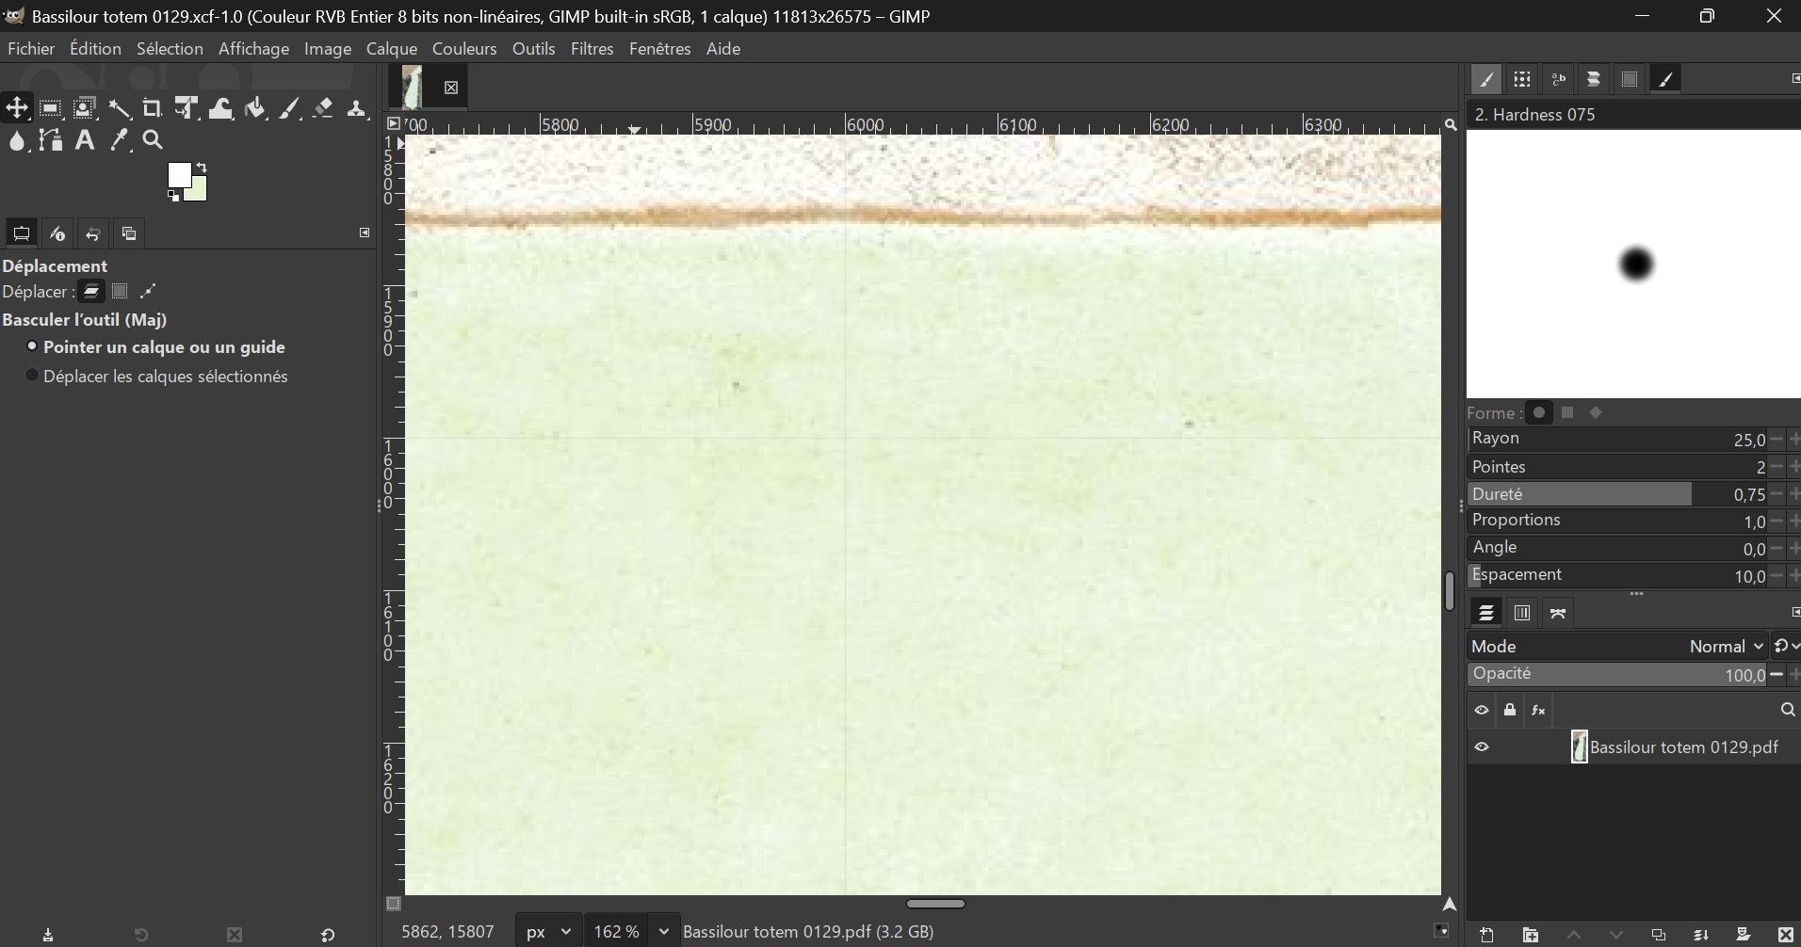
Task: Open the Calque menu
Action: (x=392, y=49)
